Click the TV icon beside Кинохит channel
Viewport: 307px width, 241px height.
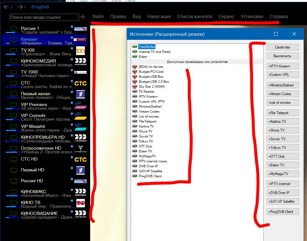point(14,39)
